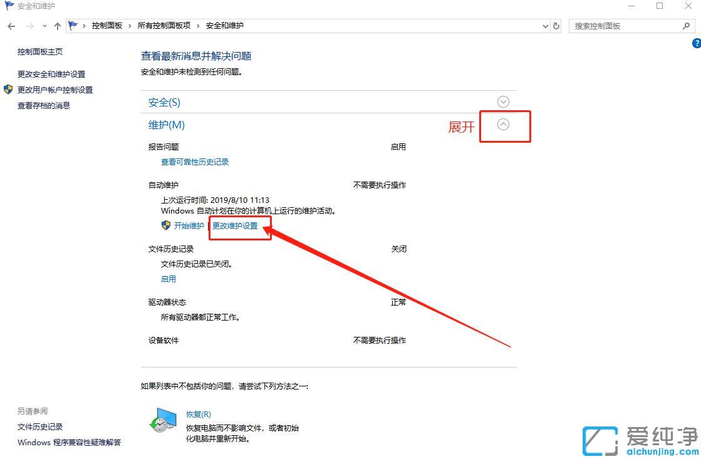Image resolution: width=701 pixels, height=459 pixels.
Task: Click the 恢复(R) monitor recovery icon
Action: 162,421
